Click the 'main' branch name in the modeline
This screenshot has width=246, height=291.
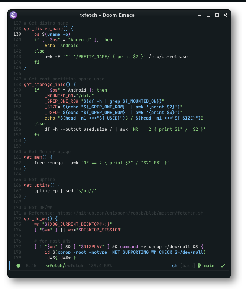click(x=209, y=266)
